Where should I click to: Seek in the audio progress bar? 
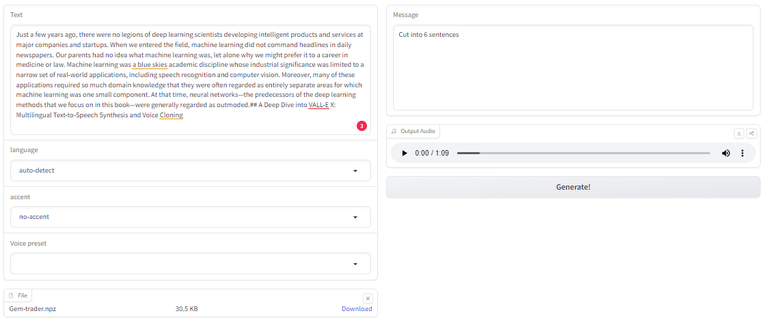[583, 153]
